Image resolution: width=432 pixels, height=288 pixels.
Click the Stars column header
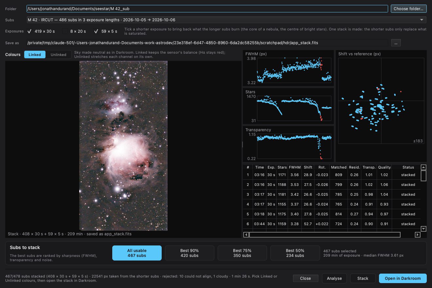pyautogui.click(x=282, y=167)
